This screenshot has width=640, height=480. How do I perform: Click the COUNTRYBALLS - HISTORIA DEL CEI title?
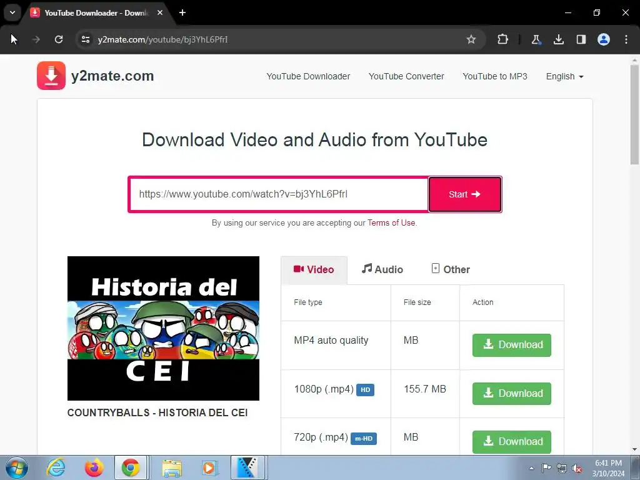point(157,412)
